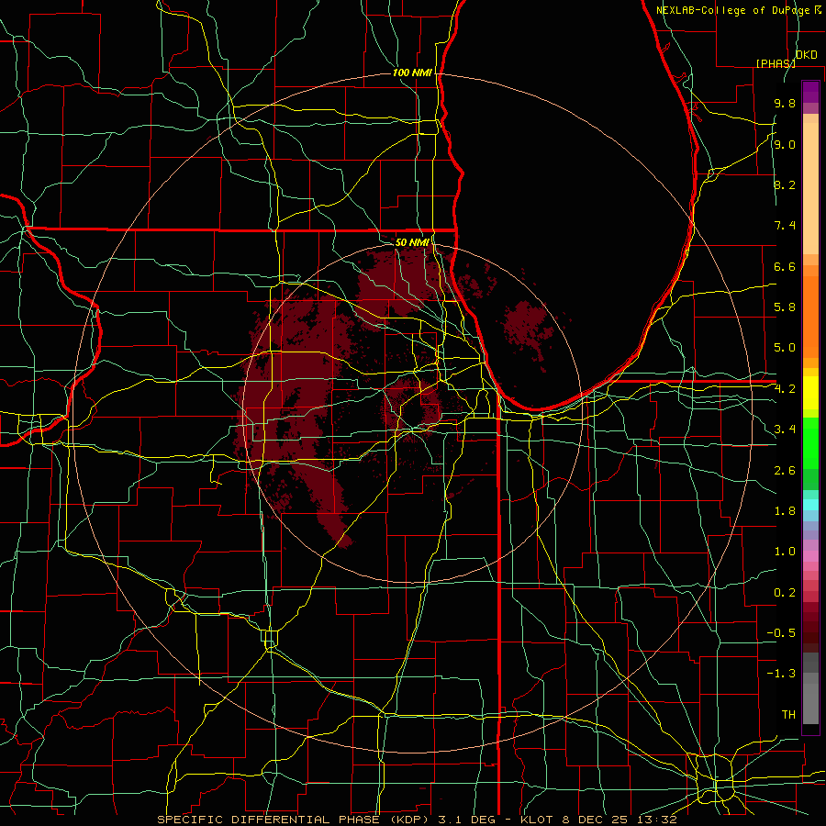Click the KLOT station ID in the caption

tap(536, 820)
